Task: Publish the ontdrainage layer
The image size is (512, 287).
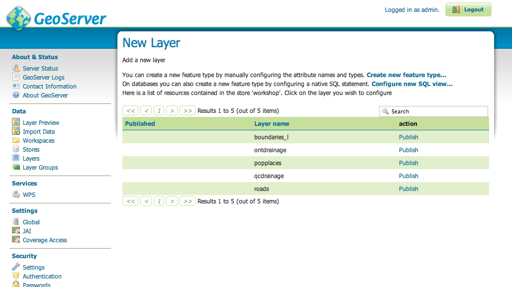Action: pos(409,150)
